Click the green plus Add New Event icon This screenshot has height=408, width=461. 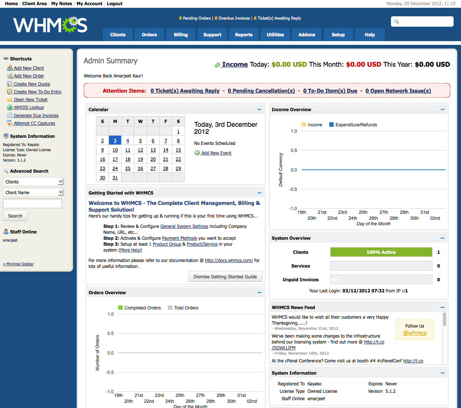point(197,153)
